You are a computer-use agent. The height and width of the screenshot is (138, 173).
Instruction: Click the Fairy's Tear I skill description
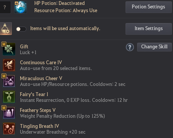(x=74, y=100)
